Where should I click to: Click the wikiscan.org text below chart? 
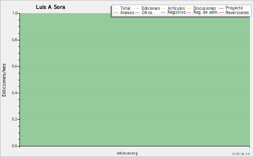pyautogui.click(x=127, y=153)
